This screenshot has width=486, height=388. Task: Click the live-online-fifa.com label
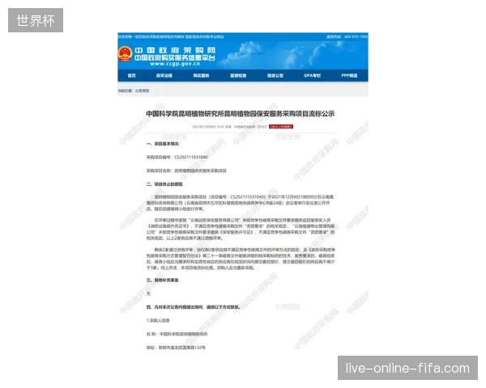(407, 368)
